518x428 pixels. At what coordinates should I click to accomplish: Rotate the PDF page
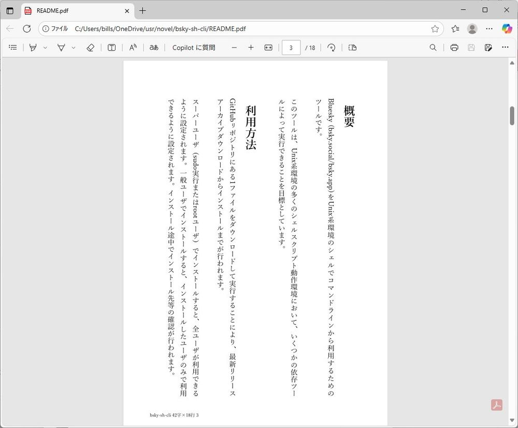331,48
